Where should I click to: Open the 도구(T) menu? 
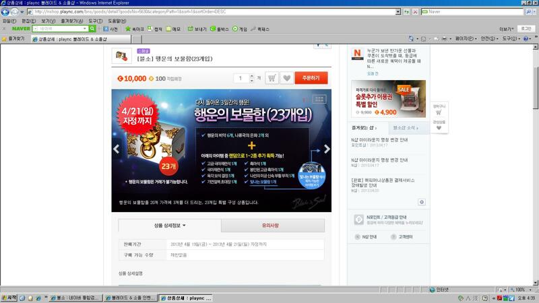[x=95, y=21]
